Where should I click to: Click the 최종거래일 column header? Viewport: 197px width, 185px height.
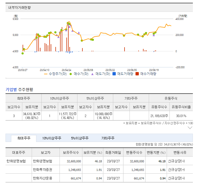coord(113,152)
